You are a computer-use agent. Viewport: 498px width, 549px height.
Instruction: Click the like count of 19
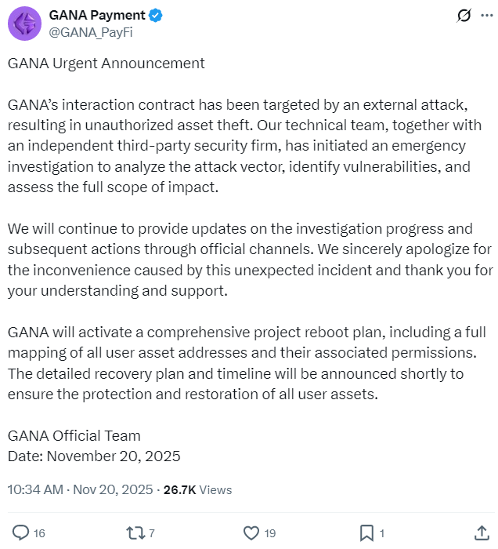[270, 533]
